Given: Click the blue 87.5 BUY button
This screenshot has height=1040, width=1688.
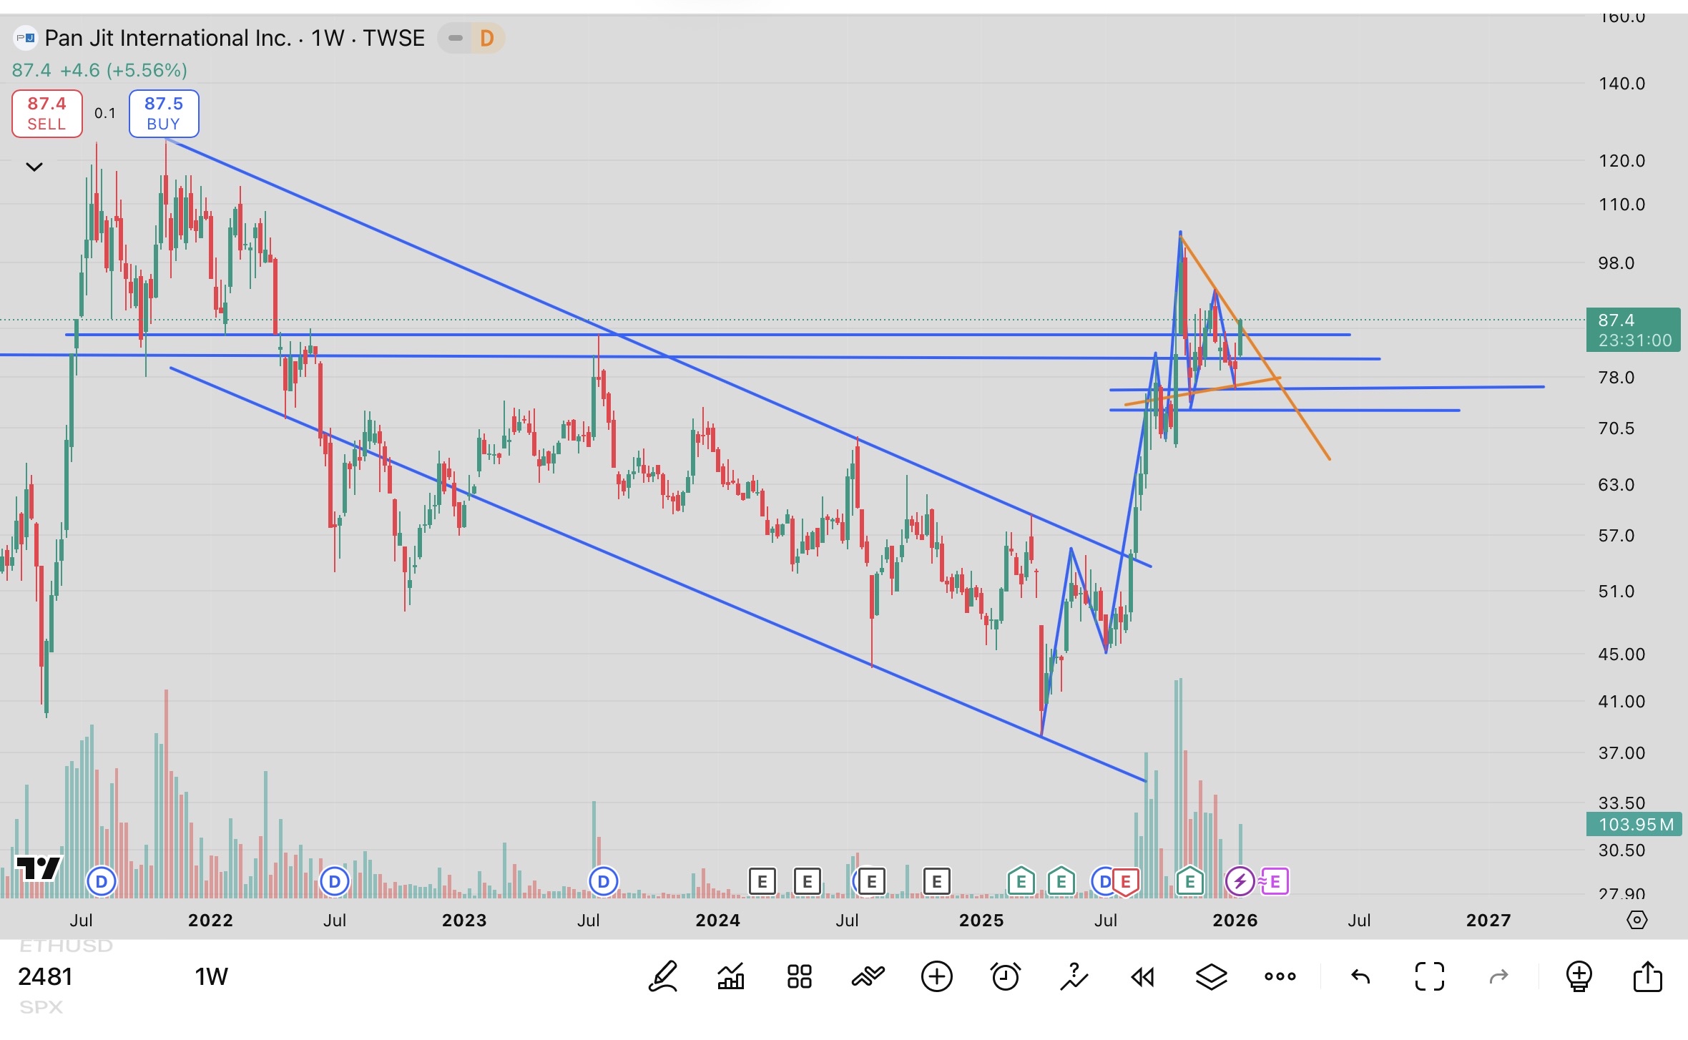Looking at the screenshot, I should pos(164,113).
